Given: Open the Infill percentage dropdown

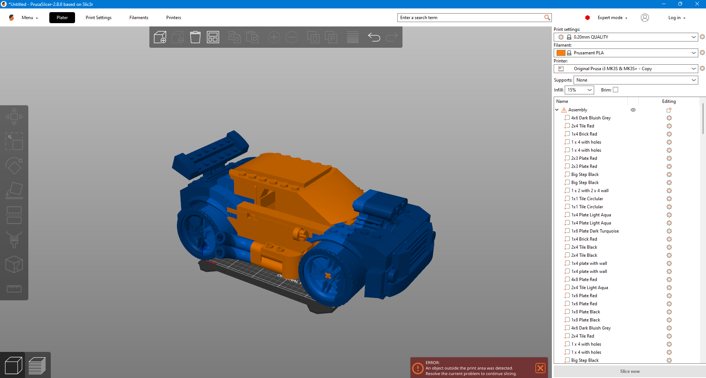Looking at the screenshot, I should 579,90.
